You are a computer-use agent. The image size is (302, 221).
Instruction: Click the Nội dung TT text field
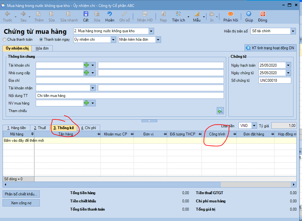coord(130,96)
